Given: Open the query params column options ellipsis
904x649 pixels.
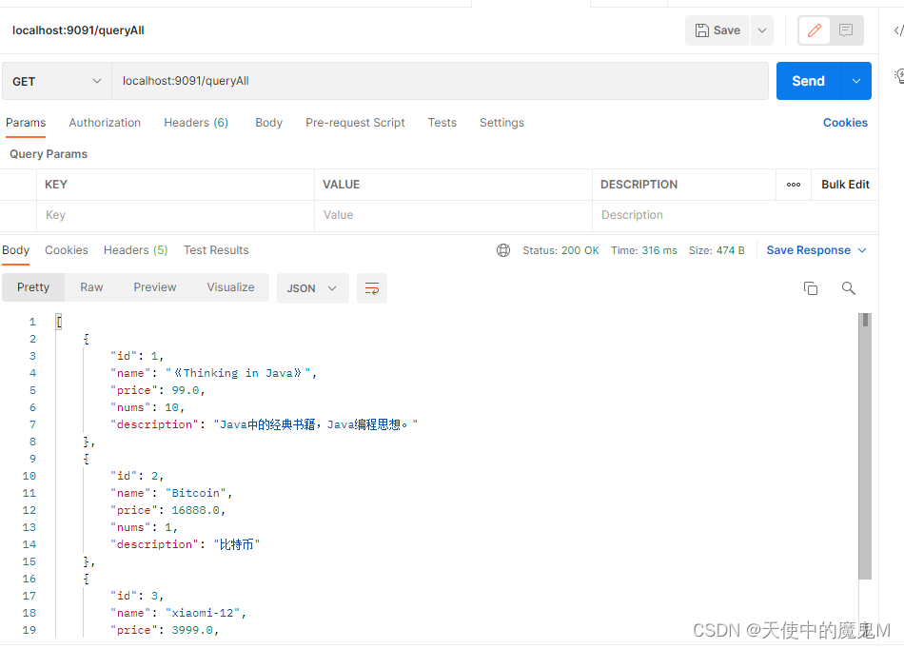Looking at the screenshot, I should point(794,185).
